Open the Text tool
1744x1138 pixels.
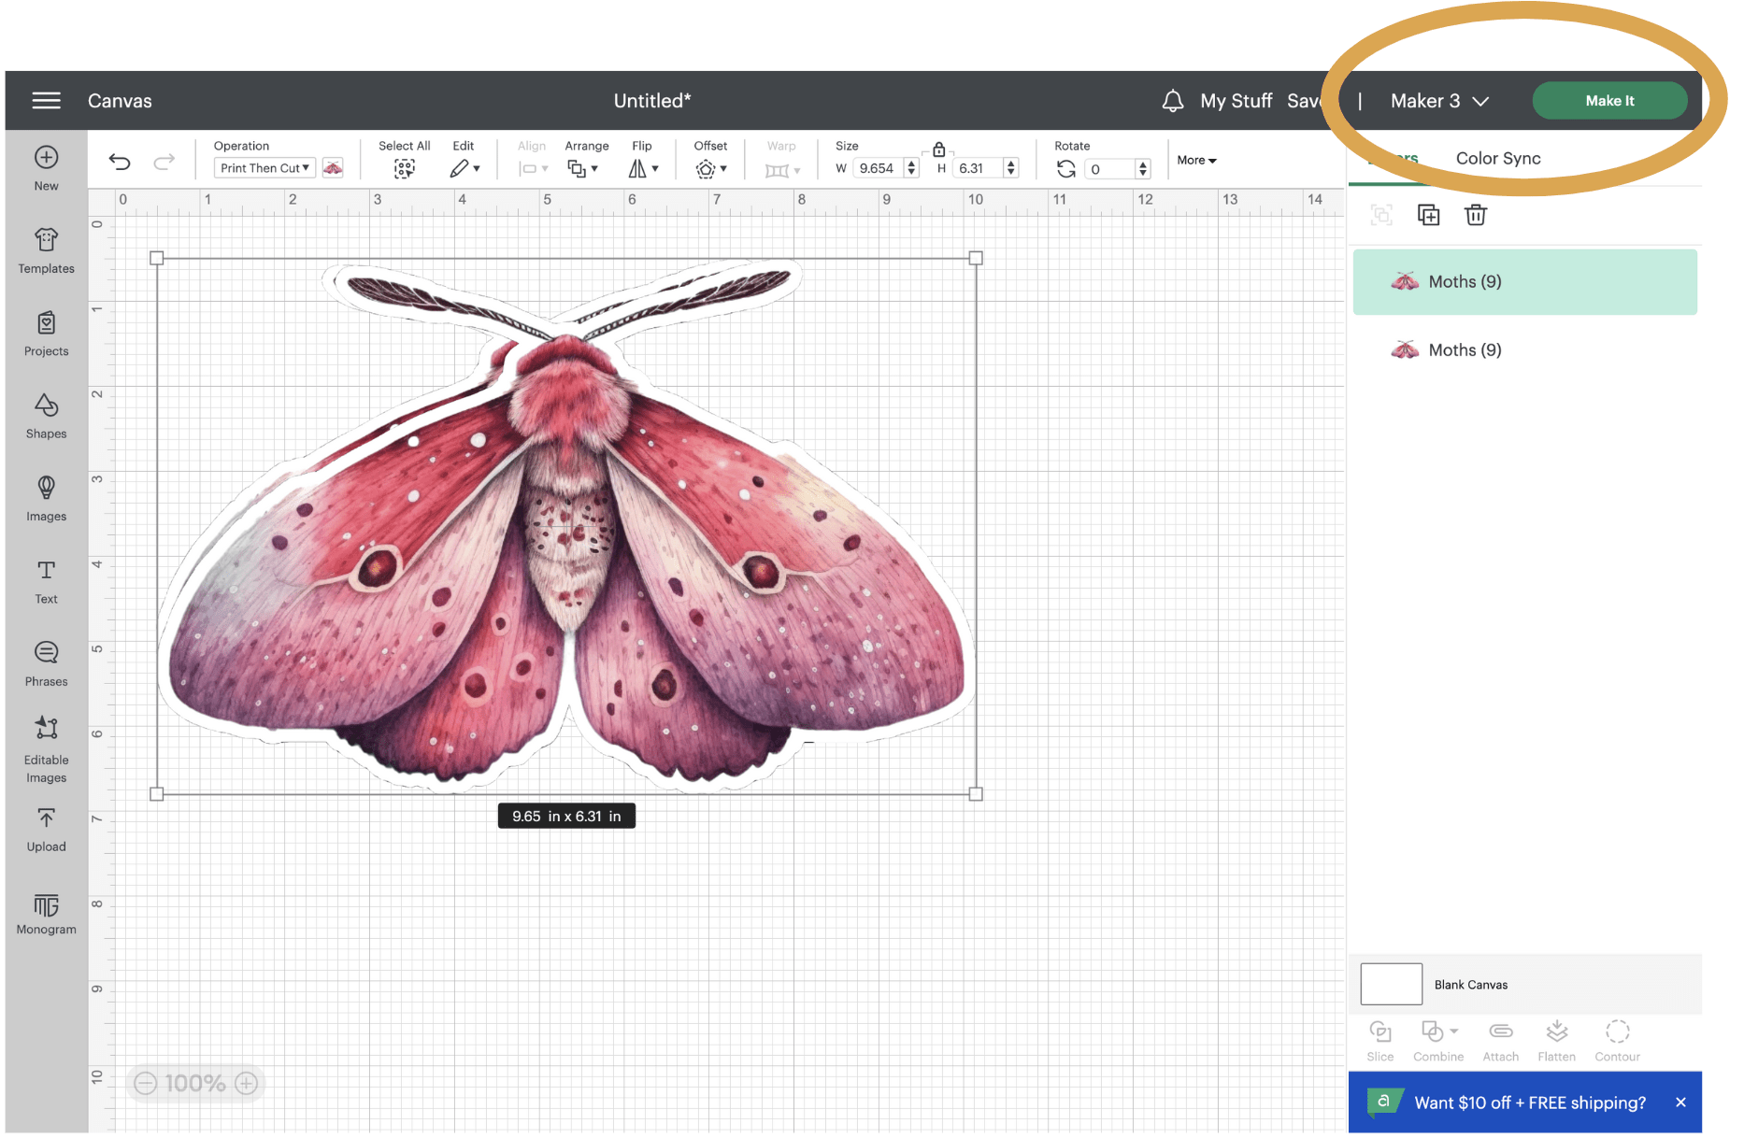pos(45,581)
